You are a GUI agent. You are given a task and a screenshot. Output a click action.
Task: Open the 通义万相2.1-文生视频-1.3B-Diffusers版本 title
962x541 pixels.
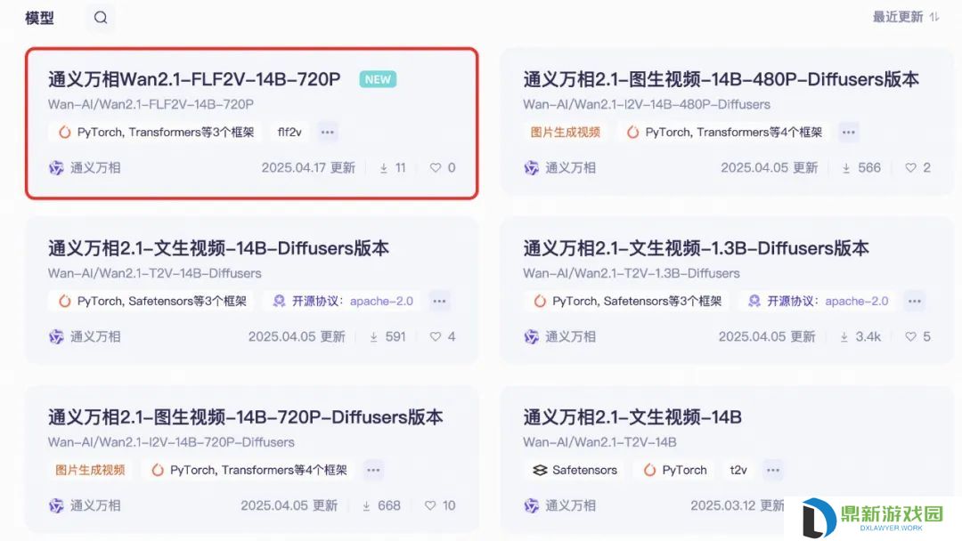coord(697,248)
